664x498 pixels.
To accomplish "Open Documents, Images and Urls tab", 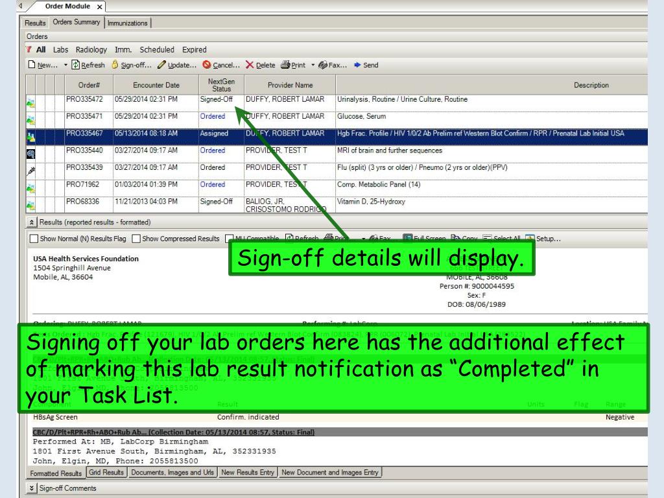I will click(x=172, y=472).
